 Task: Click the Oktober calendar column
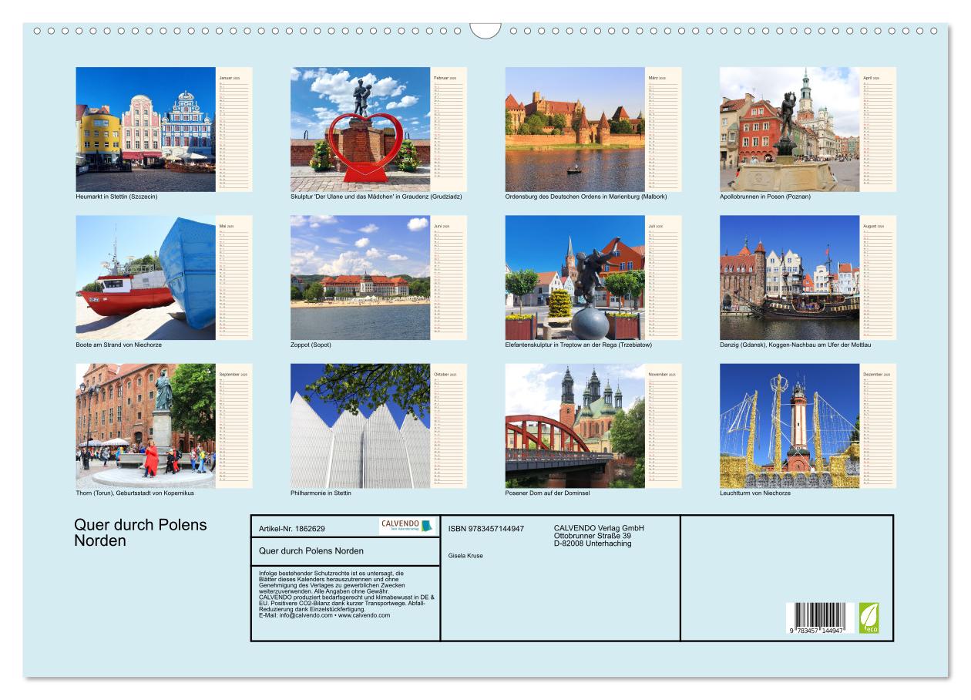[x=449, y=426]
